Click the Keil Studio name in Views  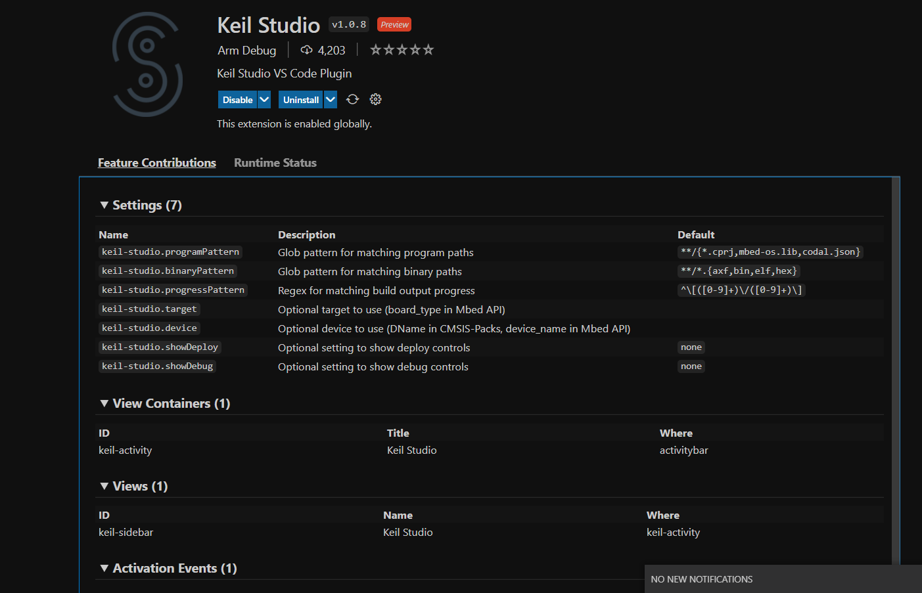pos(408,533)
